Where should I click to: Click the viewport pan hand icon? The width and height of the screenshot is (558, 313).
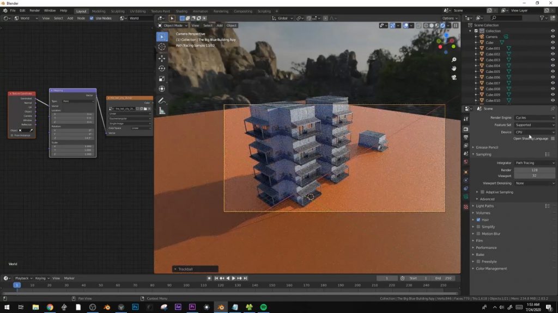[454, 68]
